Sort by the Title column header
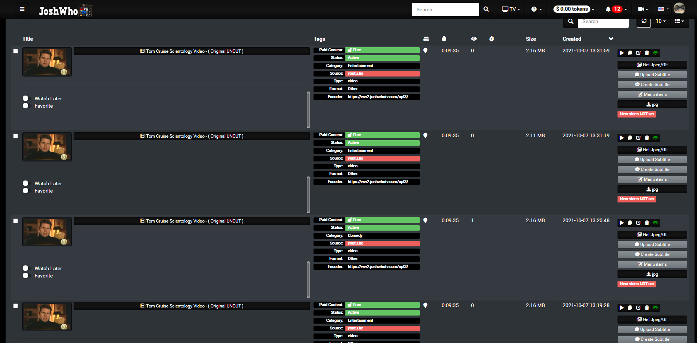This screenshot has width=697, height=343. tap(28, 39)
